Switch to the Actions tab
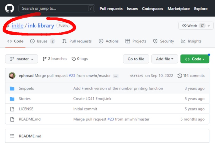The image size is (215, 143). tap(109, 41)
